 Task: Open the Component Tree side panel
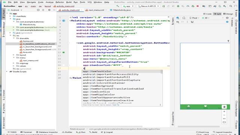(173, 118)
